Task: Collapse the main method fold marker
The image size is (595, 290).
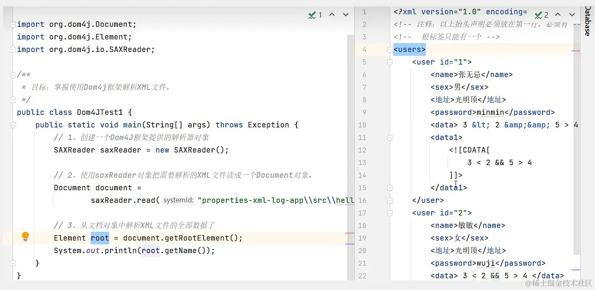Action: pos(13,125)
